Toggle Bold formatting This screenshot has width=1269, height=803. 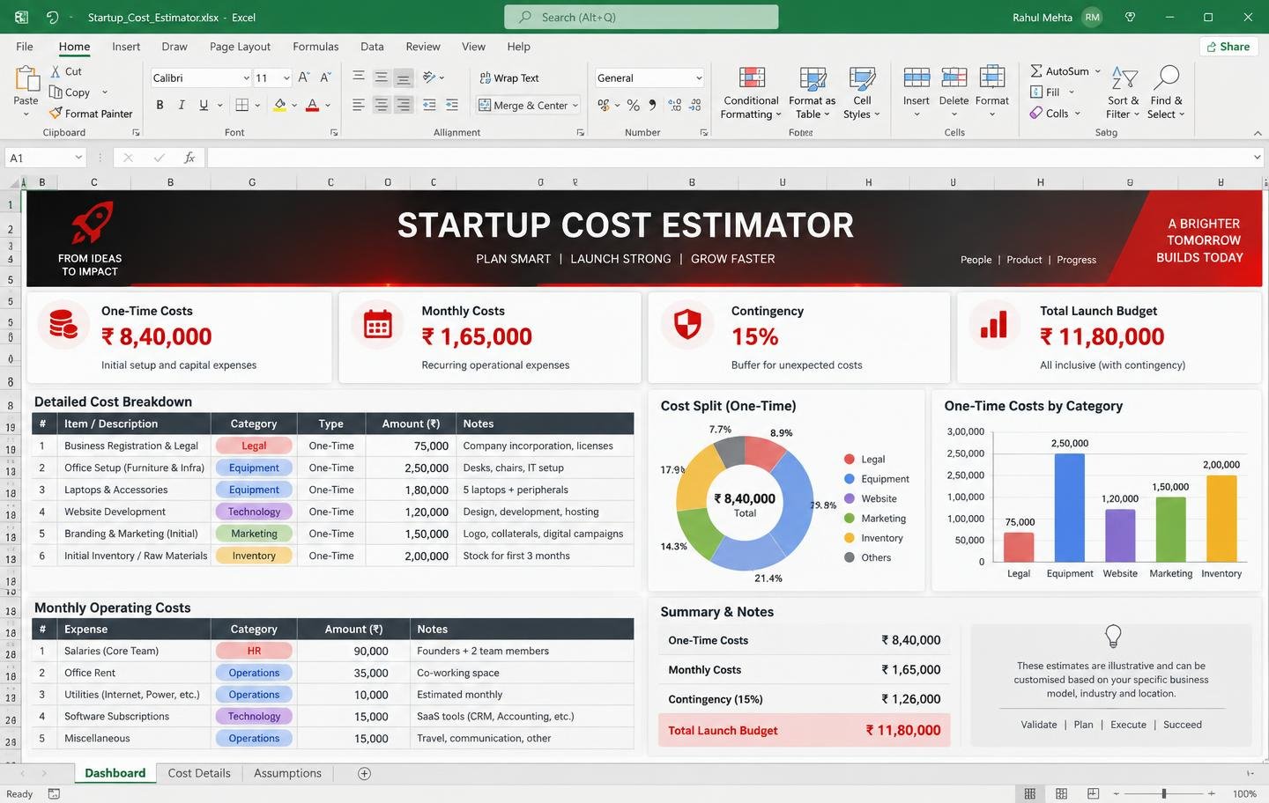pos(160,105)
